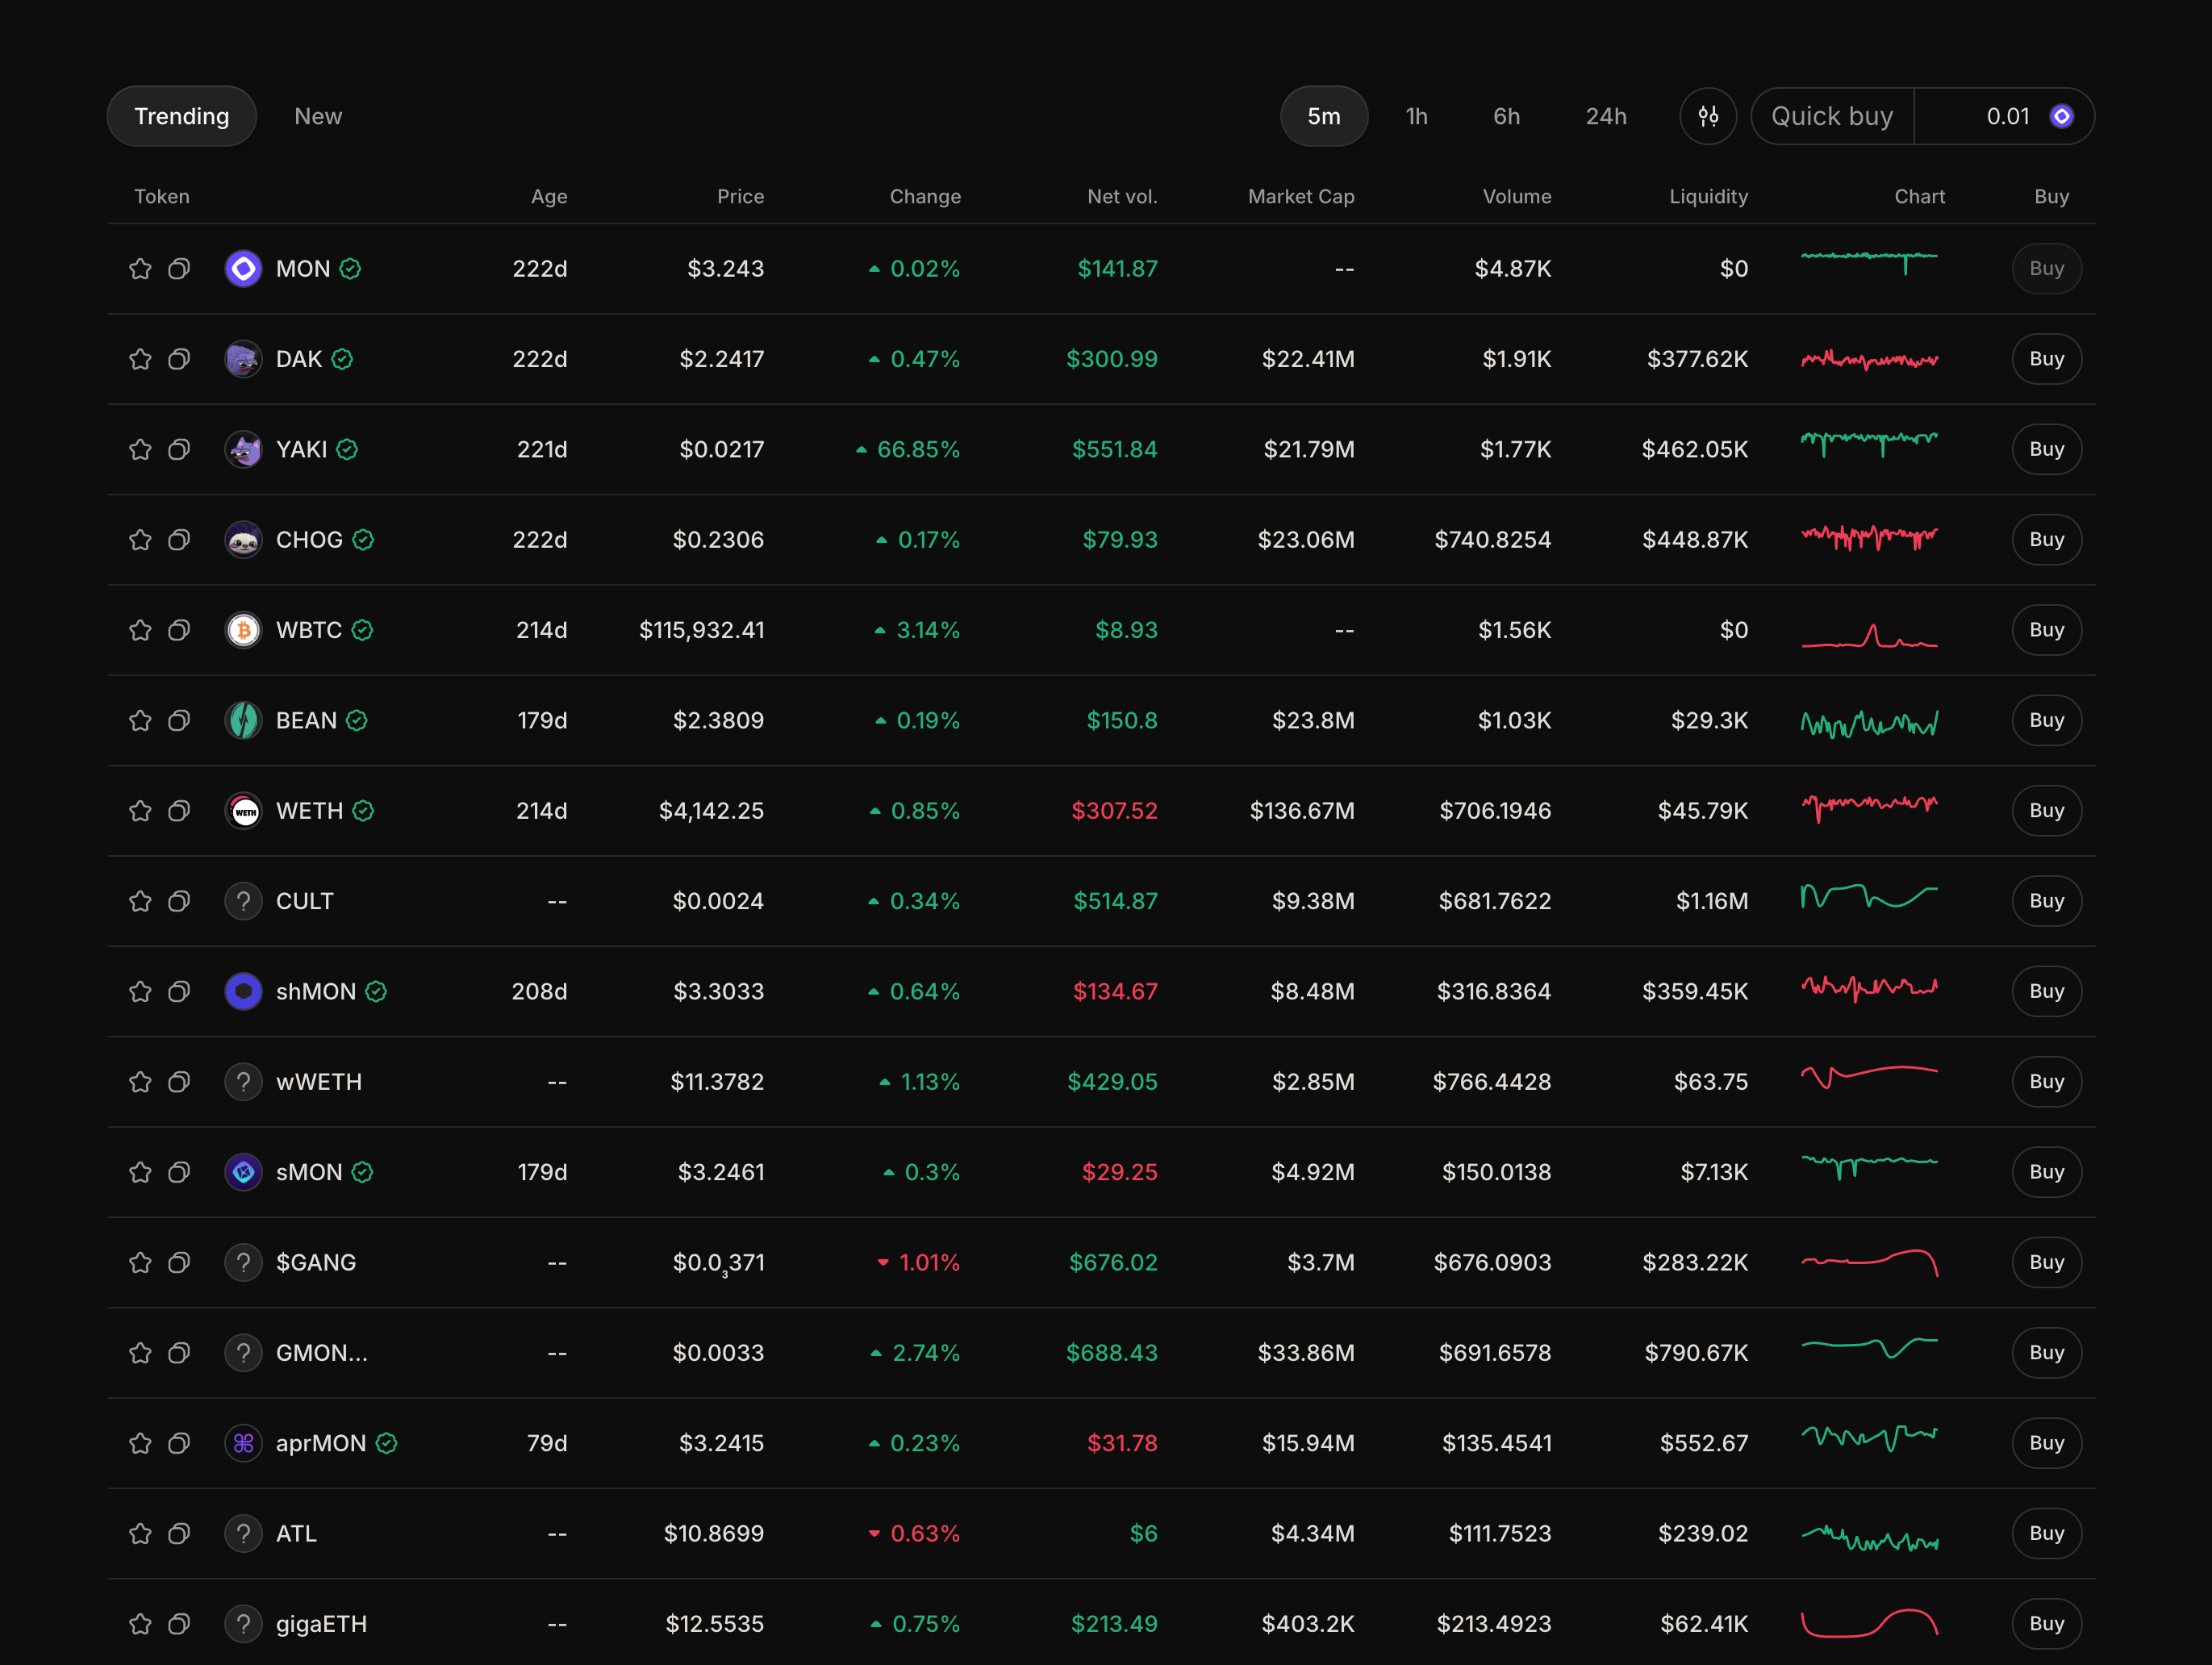
Task: Favorite the CHOG token with star
Action: point(140,540)
